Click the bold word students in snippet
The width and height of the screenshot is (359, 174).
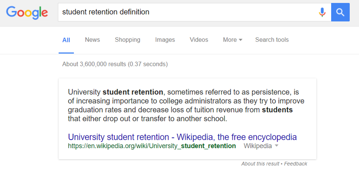tap(277, 110)
